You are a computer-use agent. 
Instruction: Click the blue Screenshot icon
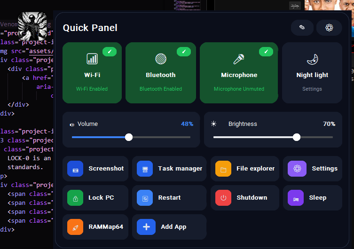pos(75,169)
